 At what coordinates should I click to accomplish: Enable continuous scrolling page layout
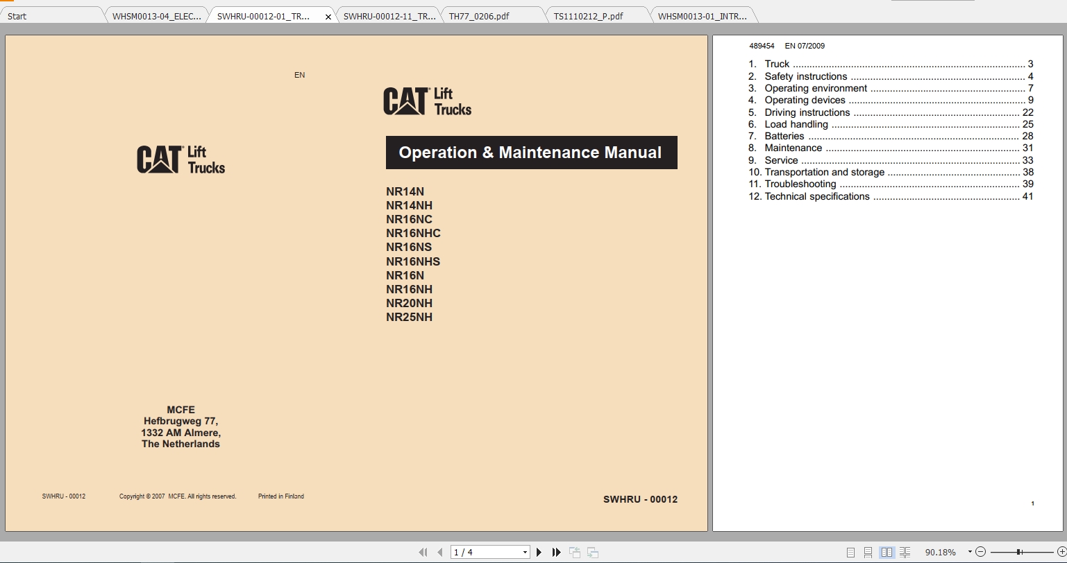868,551
